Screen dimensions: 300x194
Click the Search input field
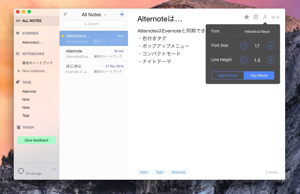(x=93, y=24)
